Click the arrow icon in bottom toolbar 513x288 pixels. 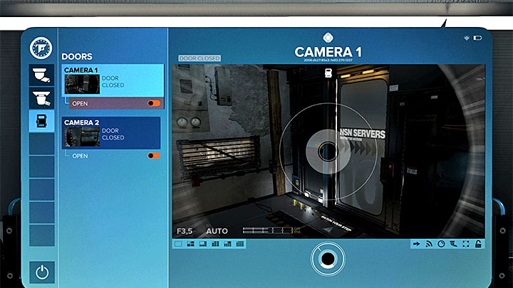coord(416,244)
